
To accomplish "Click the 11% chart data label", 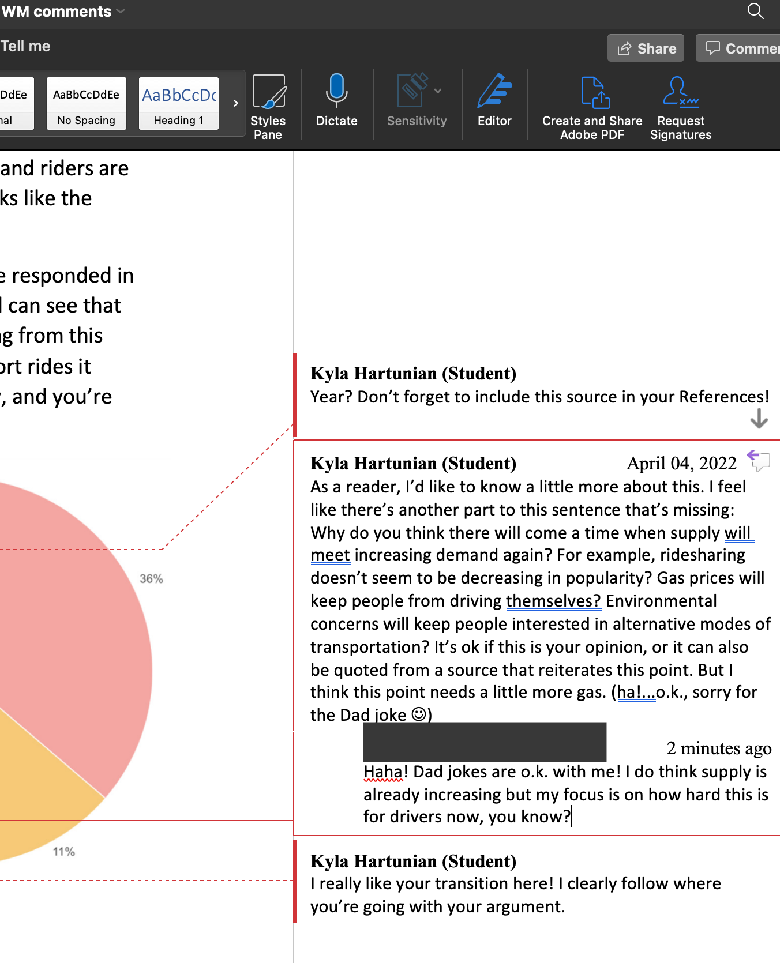I will [x=64, y=852].
